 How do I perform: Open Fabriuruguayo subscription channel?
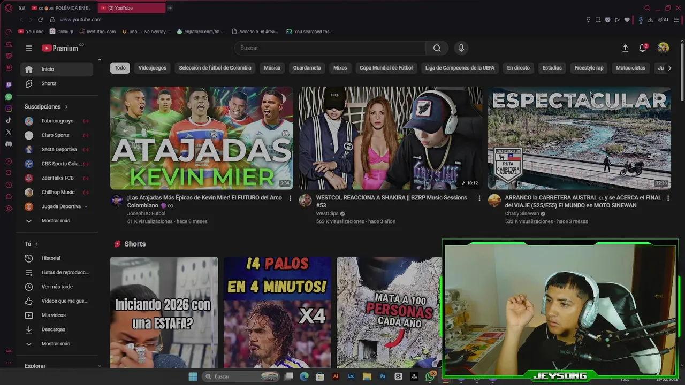pos(57,121)
